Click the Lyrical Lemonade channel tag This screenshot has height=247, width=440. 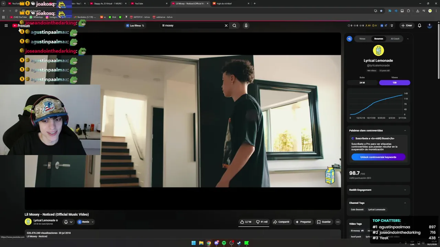click(x=377, y=210)
